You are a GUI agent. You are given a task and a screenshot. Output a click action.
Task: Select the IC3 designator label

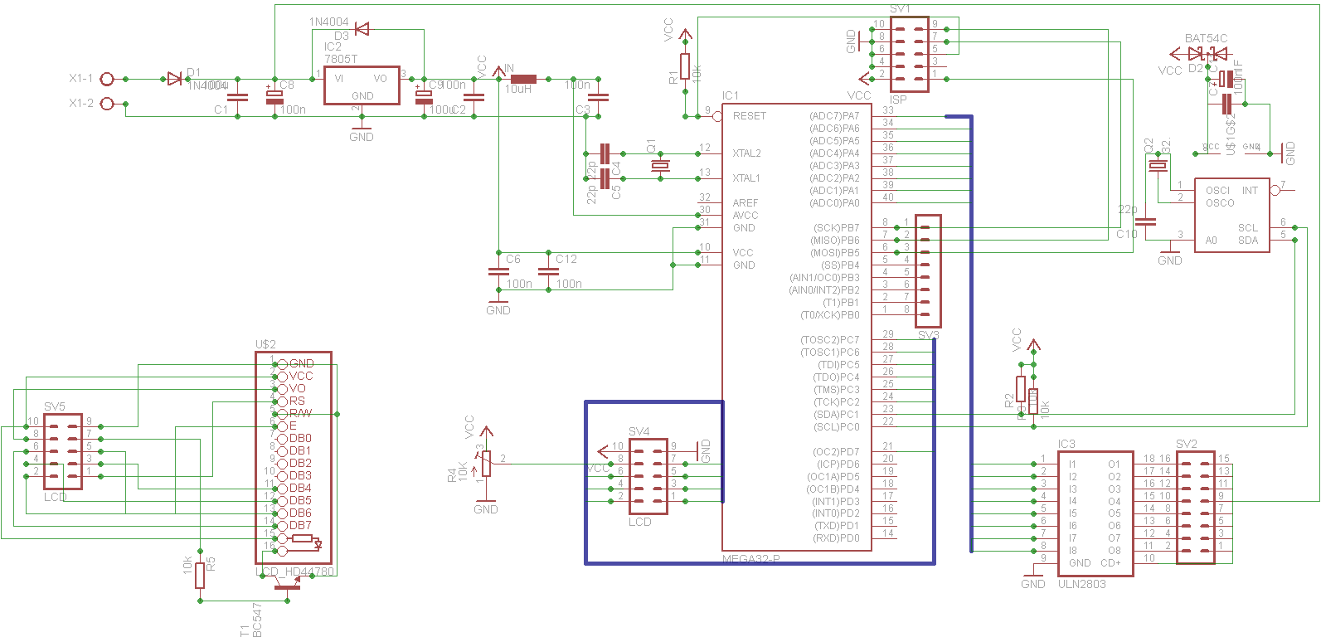coord(1066,445)
